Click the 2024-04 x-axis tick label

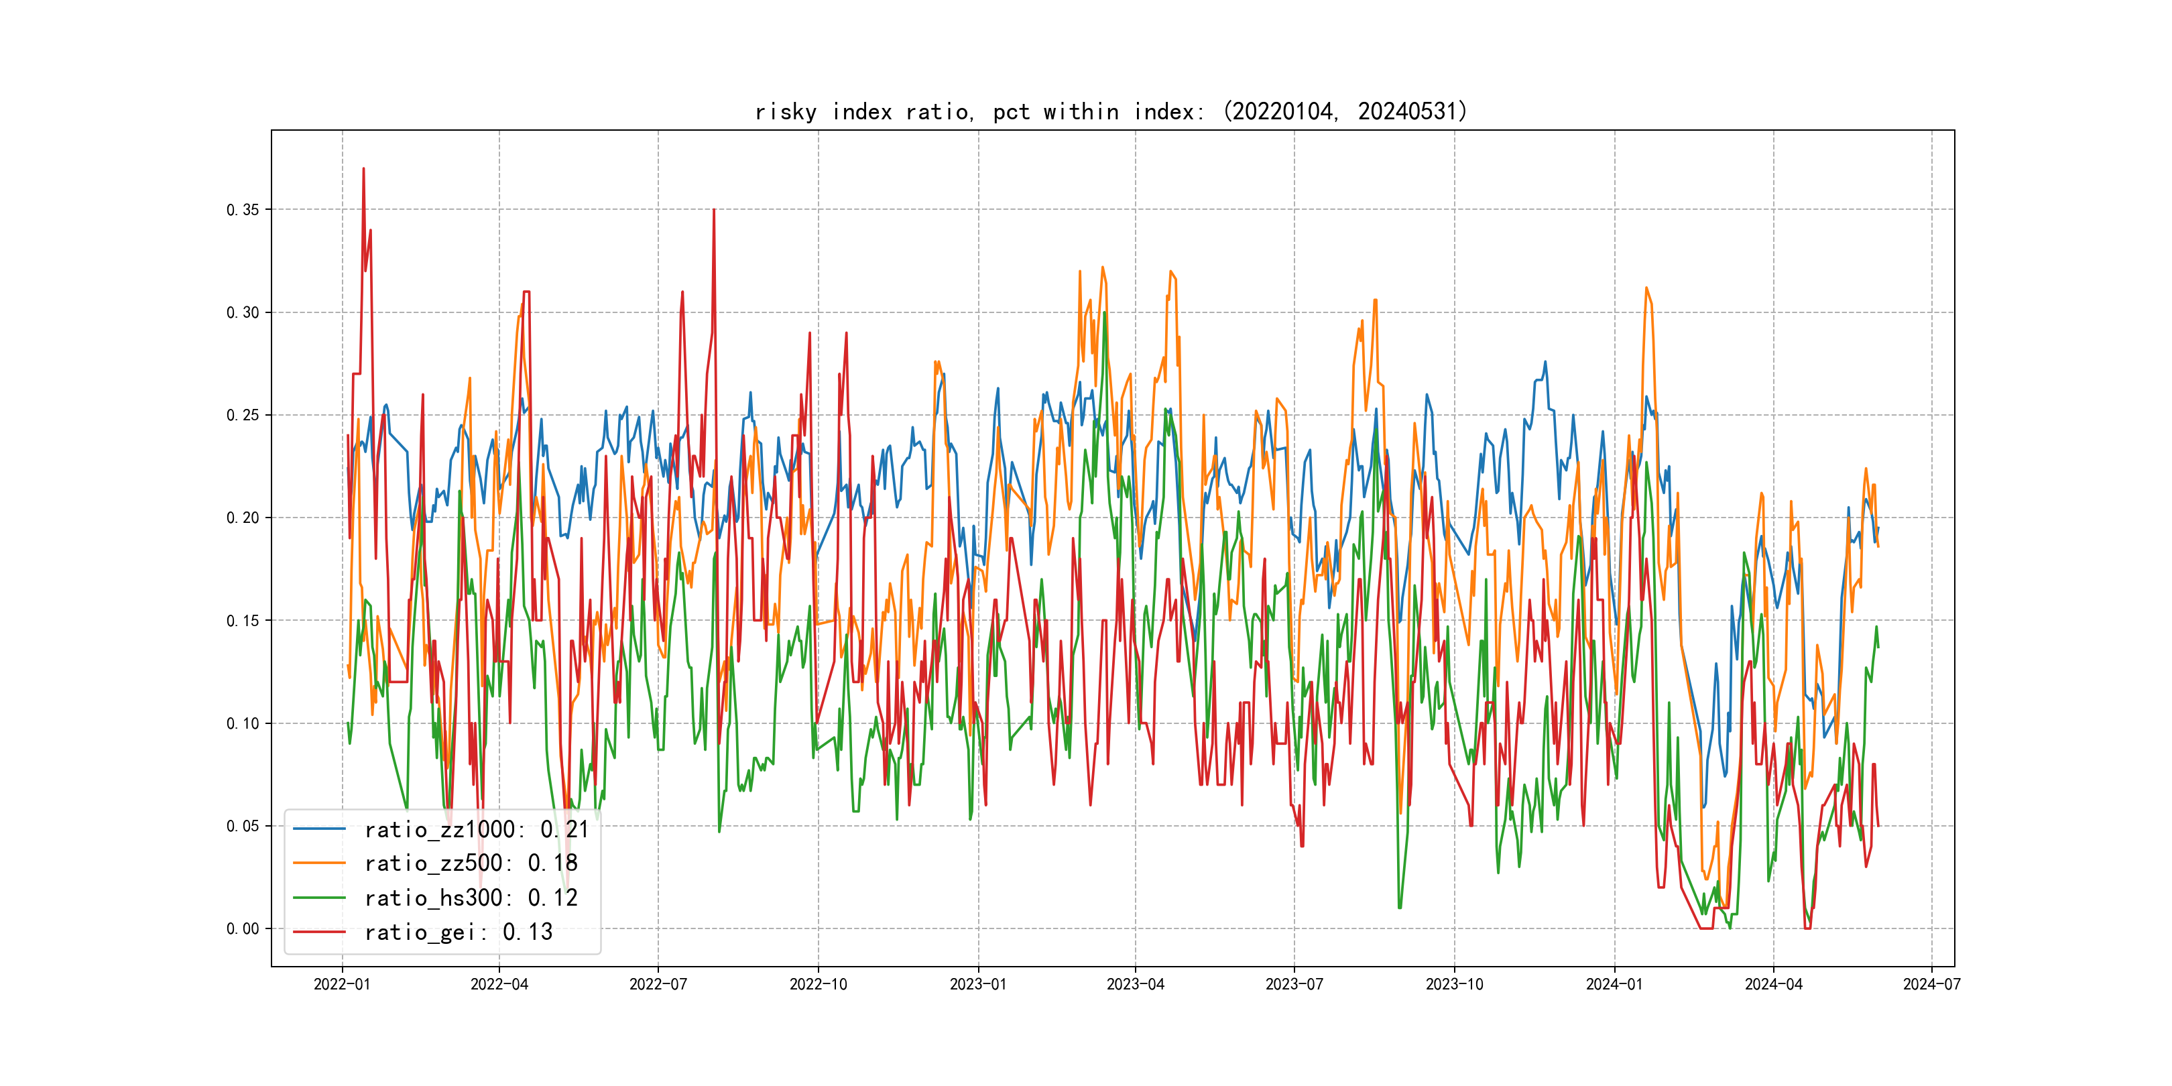pyautogui.click(x=1773, y=985)
